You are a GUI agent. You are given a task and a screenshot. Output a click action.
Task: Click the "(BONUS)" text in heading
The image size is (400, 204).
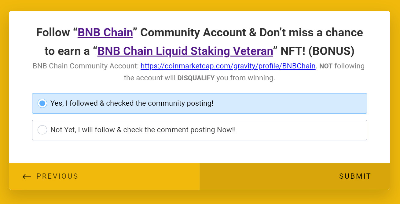point(331,51)
